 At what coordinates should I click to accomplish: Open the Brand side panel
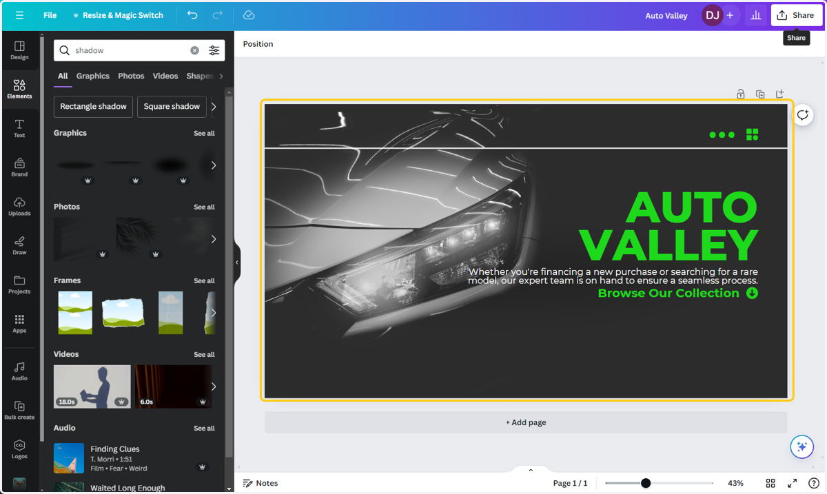[x=19, y=167]
